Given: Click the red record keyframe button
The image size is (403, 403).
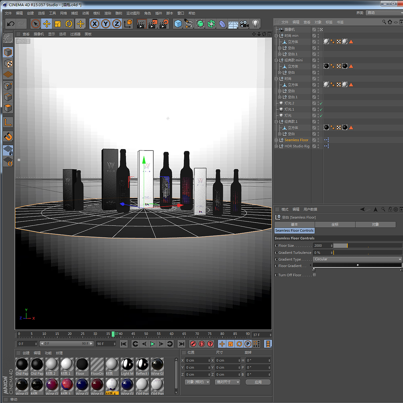Looking at the screenshot, I should coord(193,344).
